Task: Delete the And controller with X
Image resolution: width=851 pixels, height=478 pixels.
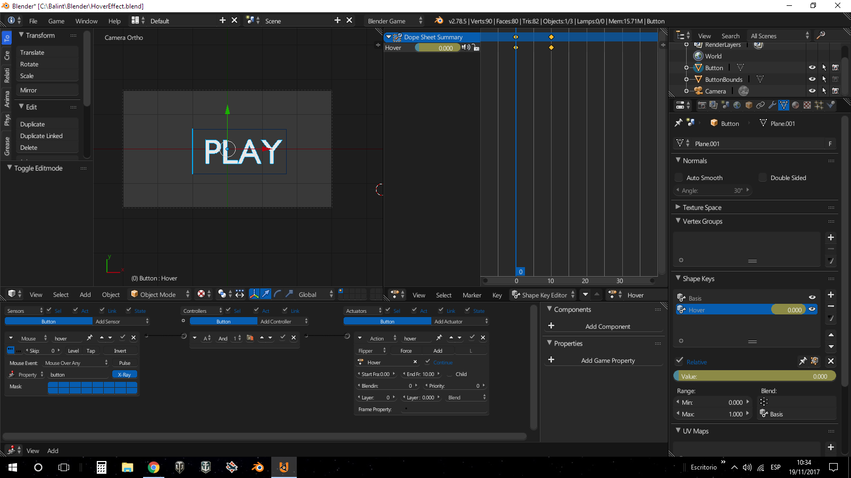Action: [x=294, y=338]
